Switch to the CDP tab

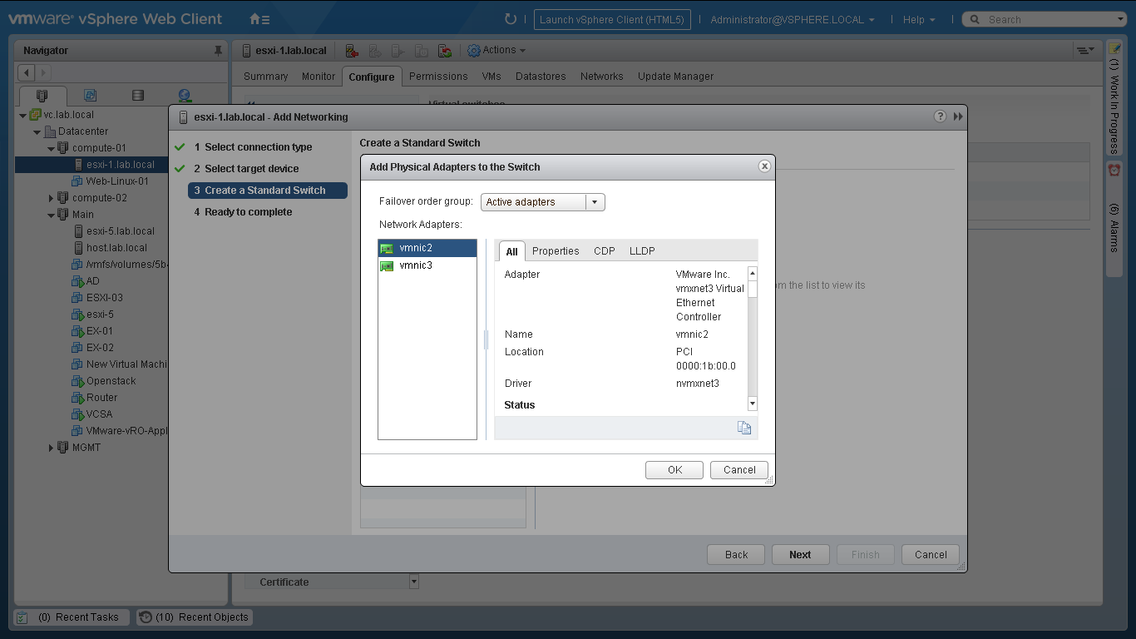[604, 251]
